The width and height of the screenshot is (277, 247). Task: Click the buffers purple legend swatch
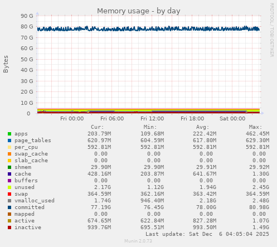tap(9, 181)
